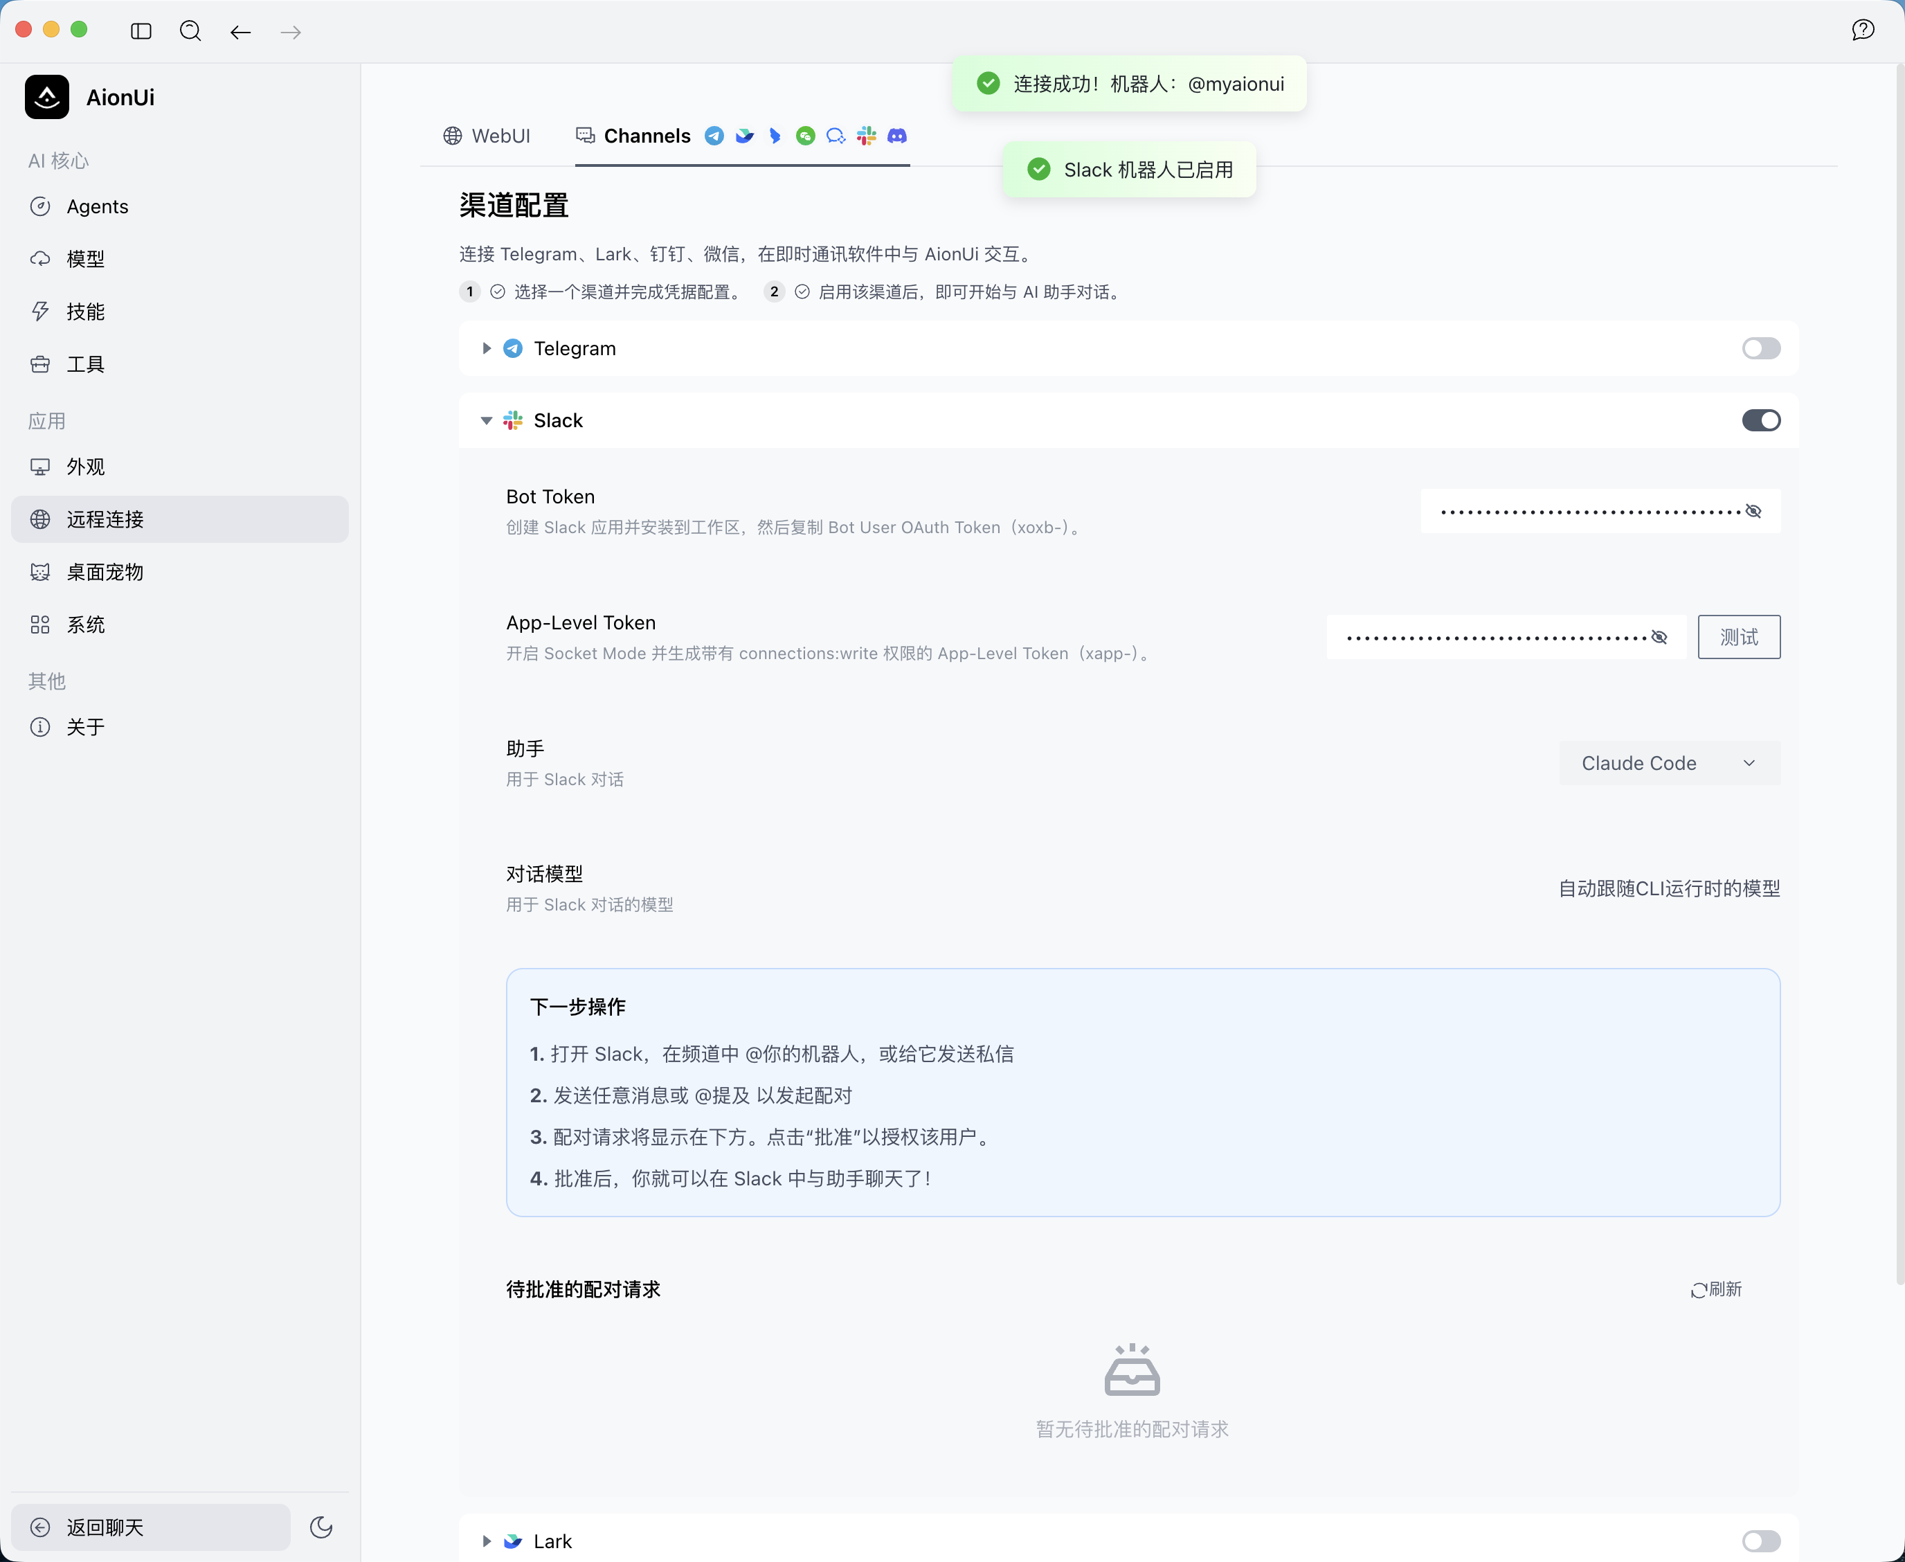Expand the Telegram section arrow
1905x1562 pixels.
(486, 348)
